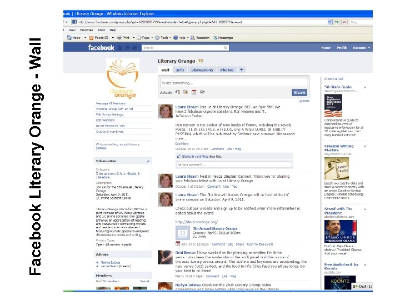Click Profile link in Facebook header
Image resolution: width=400 pixels, height=300 pixels.
point(342,48)
